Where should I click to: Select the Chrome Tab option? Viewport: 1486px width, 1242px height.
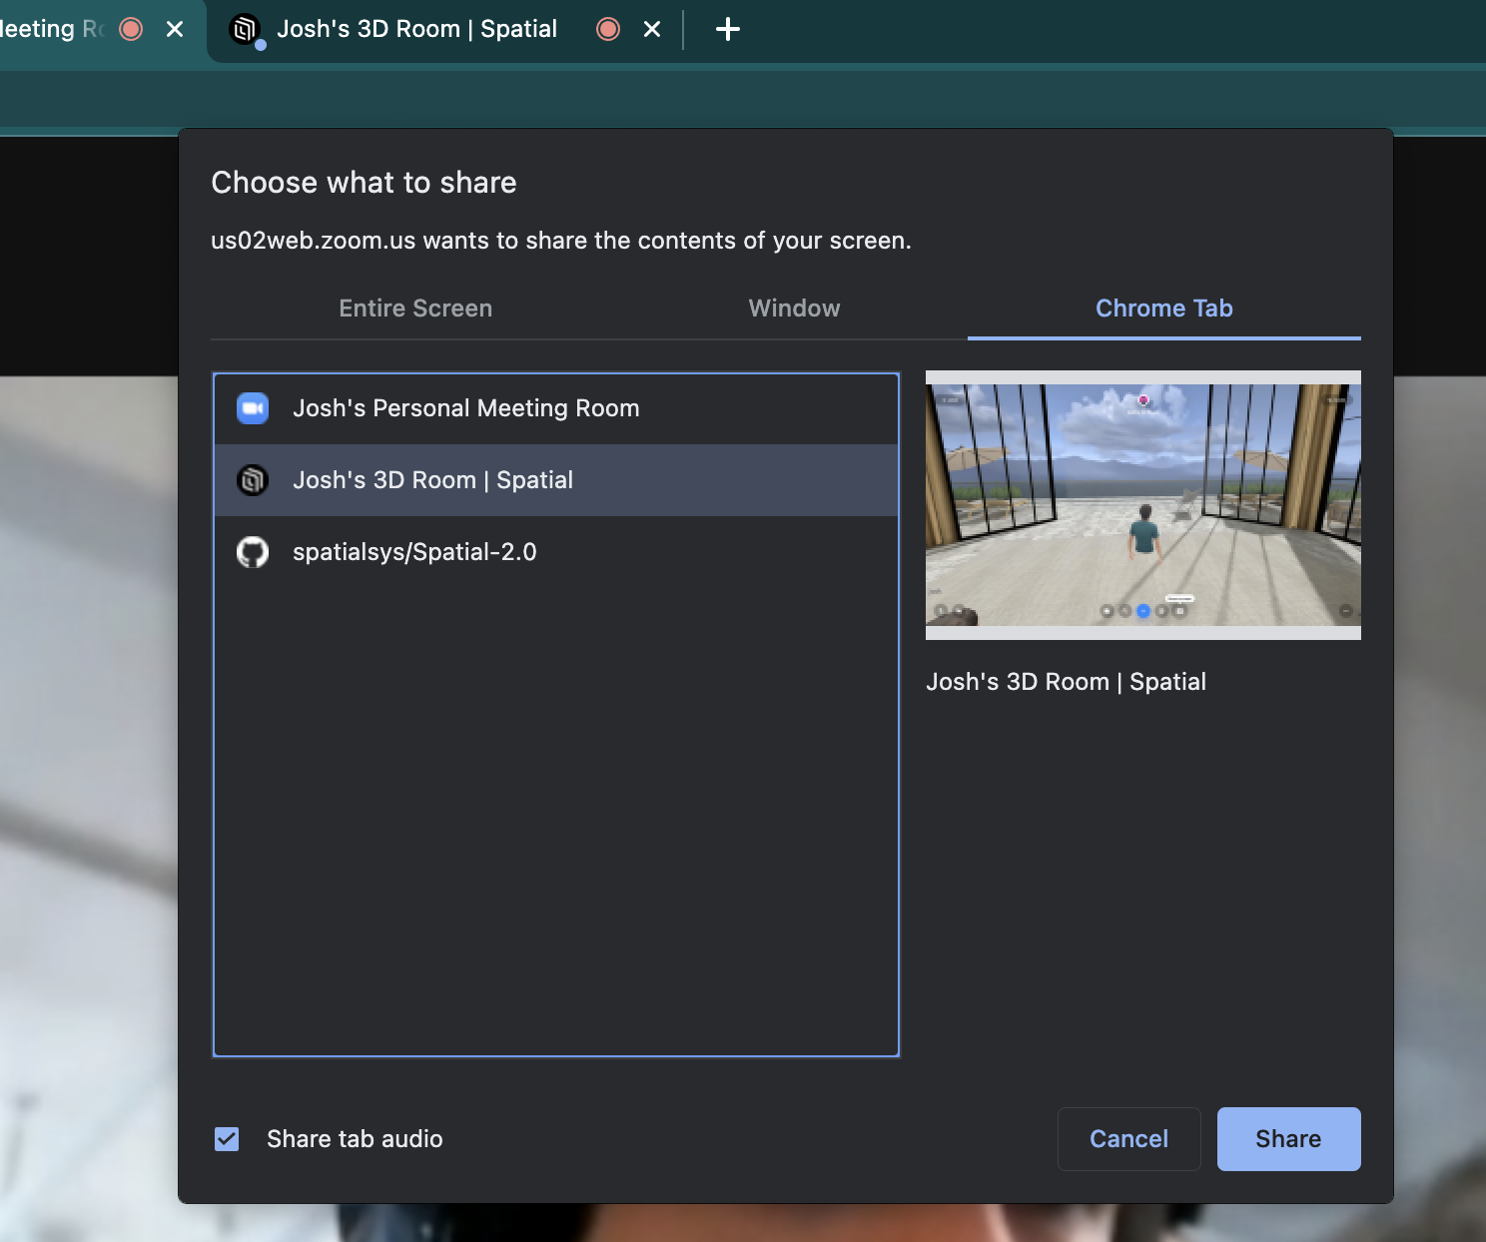[x=1164, y=309]
